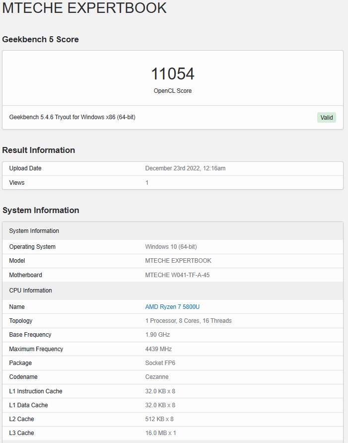Click the L2 Cache label

(21, 419)
